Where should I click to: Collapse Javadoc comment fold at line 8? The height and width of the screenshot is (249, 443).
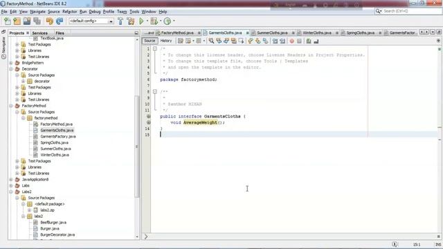pos(155,92)
